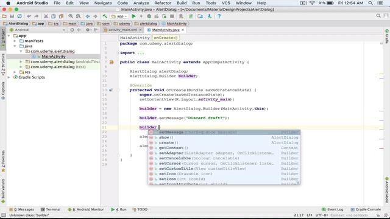Open the Refactor menu
The height and width of the screenshot is (219, 390).
click(x=163, y=3)
